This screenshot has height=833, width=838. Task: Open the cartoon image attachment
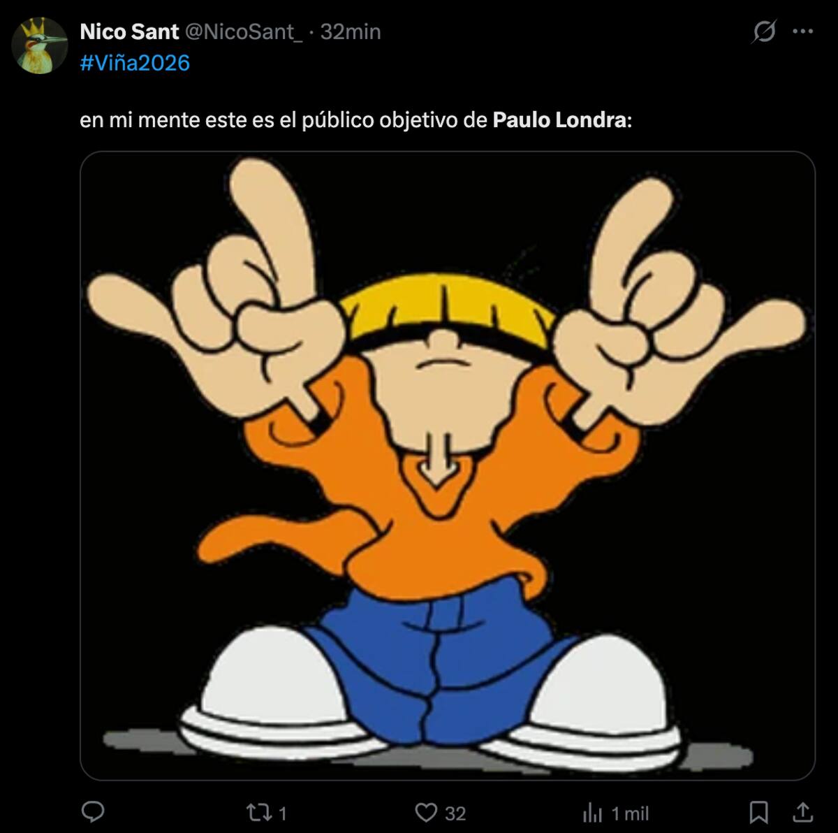[447, 465]
